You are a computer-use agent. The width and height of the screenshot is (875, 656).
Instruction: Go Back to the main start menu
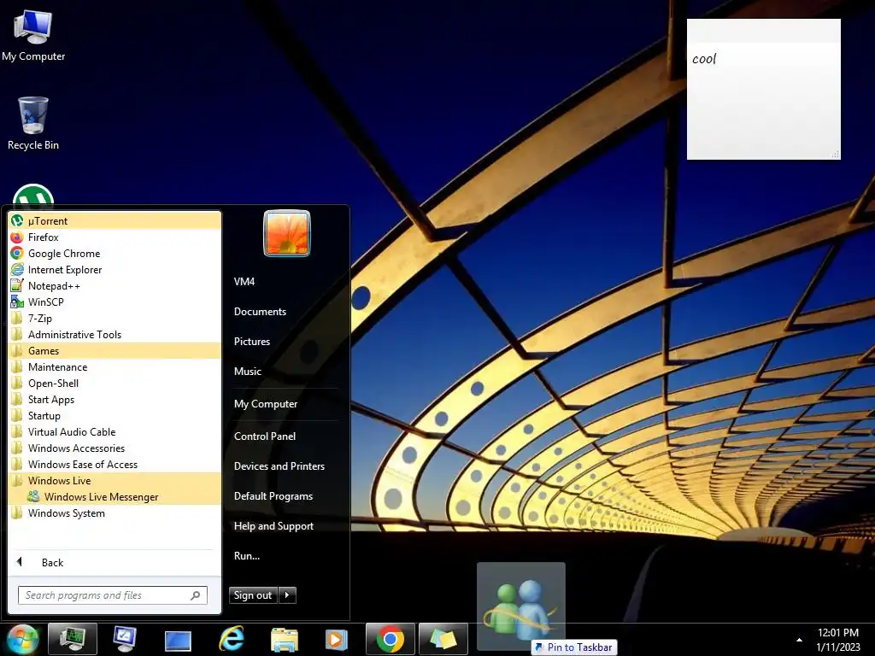tap(115, 562)
